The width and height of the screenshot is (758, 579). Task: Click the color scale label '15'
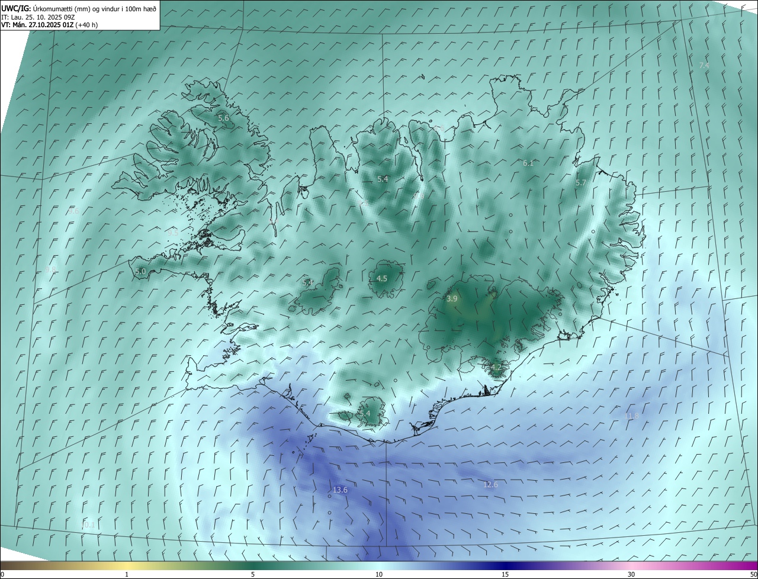(505, 574)
